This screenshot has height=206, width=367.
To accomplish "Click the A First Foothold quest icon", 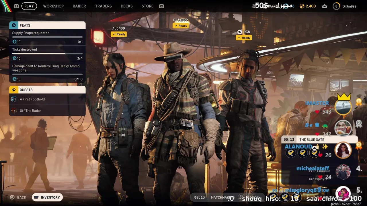I will pos(14,99).
